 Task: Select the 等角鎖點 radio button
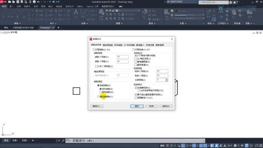coord(100,92)
